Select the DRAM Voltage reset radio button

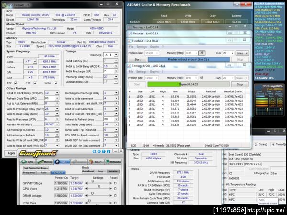[115, 195]
